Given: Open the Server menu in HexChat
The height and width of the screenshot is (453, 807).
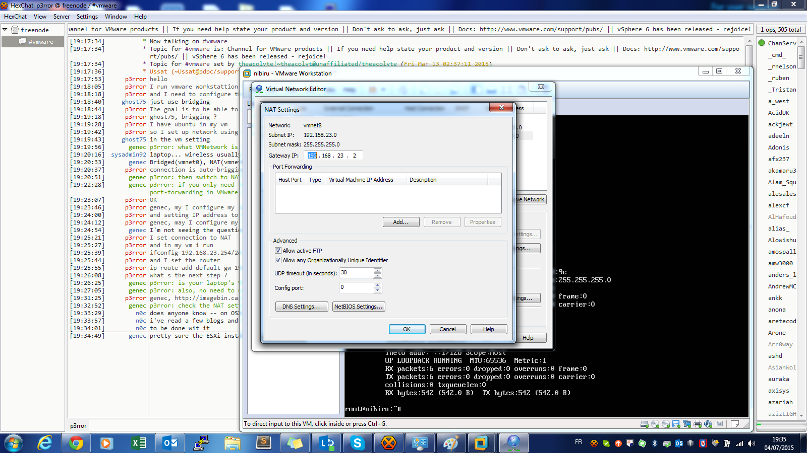Looking at the screenshot, I should [62, 17].
